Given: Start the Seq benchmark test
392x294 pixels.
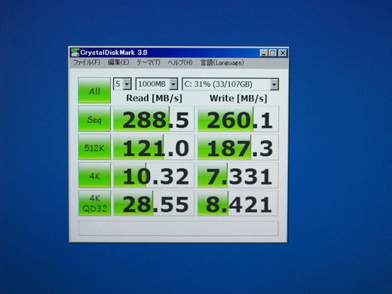Looking at the screenshot, I should (x=94, y=118).
